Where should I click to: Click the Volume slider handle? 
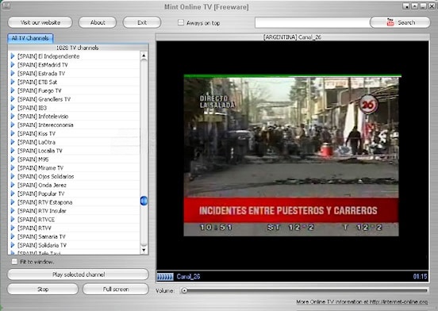coord(184,290)
